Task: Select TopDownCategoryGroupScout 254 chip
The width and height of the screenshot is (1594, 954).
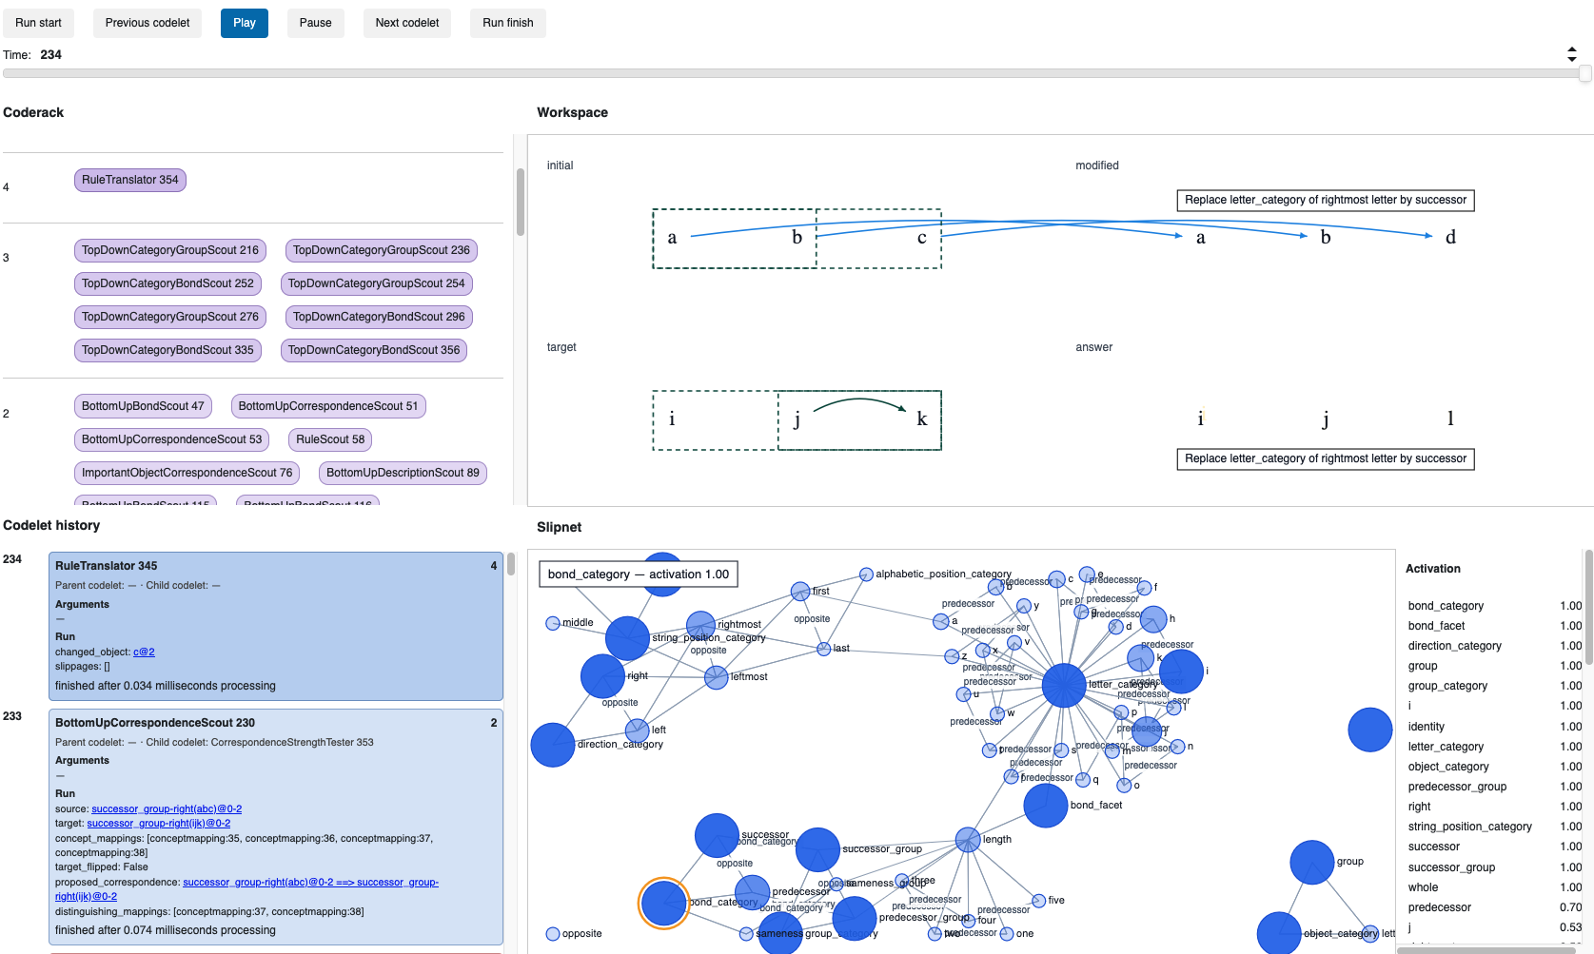Action: tap(377, 283)
